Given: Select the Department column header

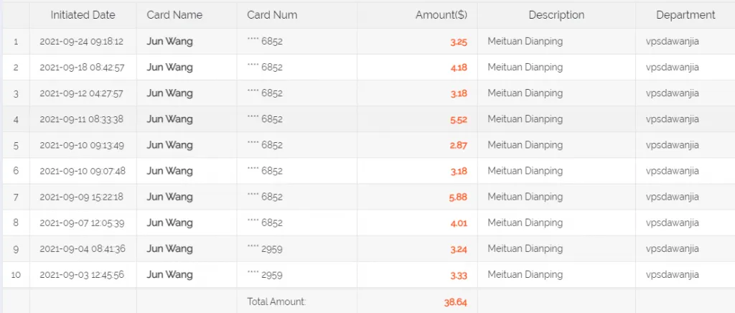Looking at the screenshot, I should pyautogui.click(x=685, y=15).
